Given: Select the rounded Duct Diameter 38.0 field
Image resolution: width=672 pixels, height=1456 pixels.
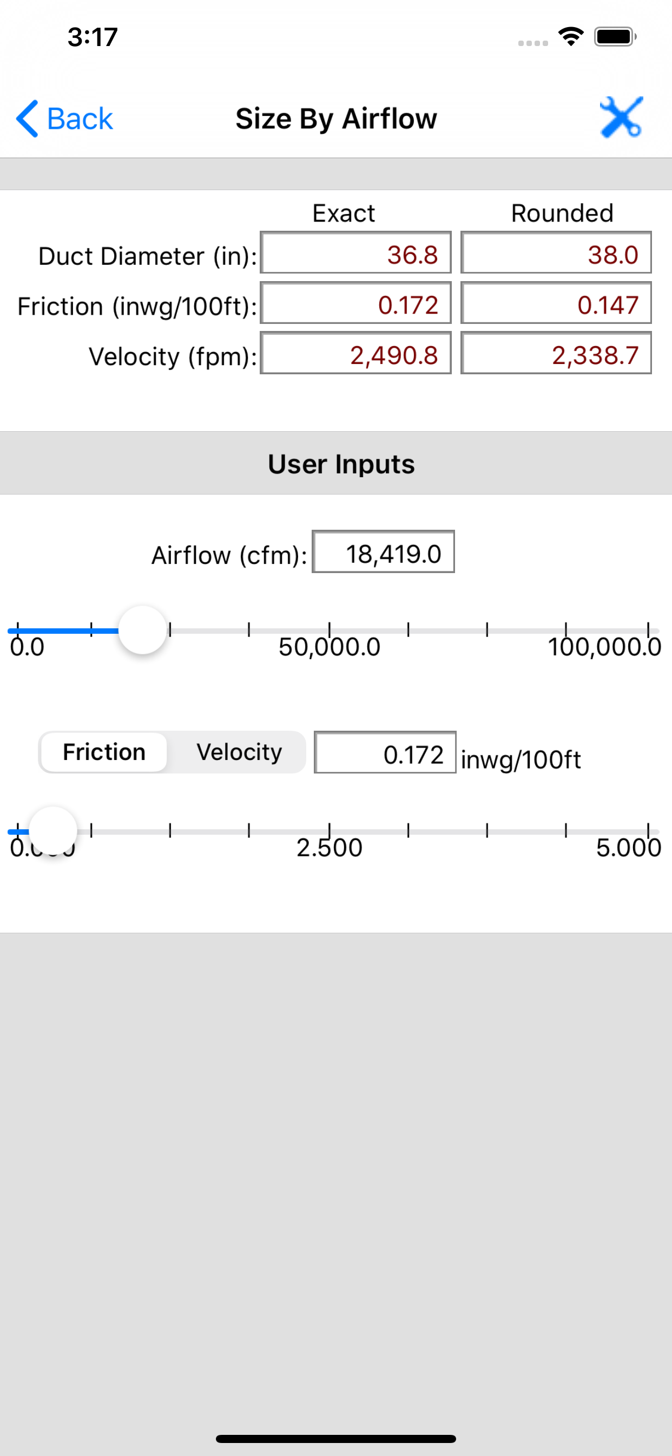Looking at the screenshot, I should tap(556, 252).
